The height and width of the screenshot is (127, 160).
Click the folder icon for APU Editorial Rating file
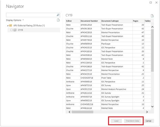10,25
